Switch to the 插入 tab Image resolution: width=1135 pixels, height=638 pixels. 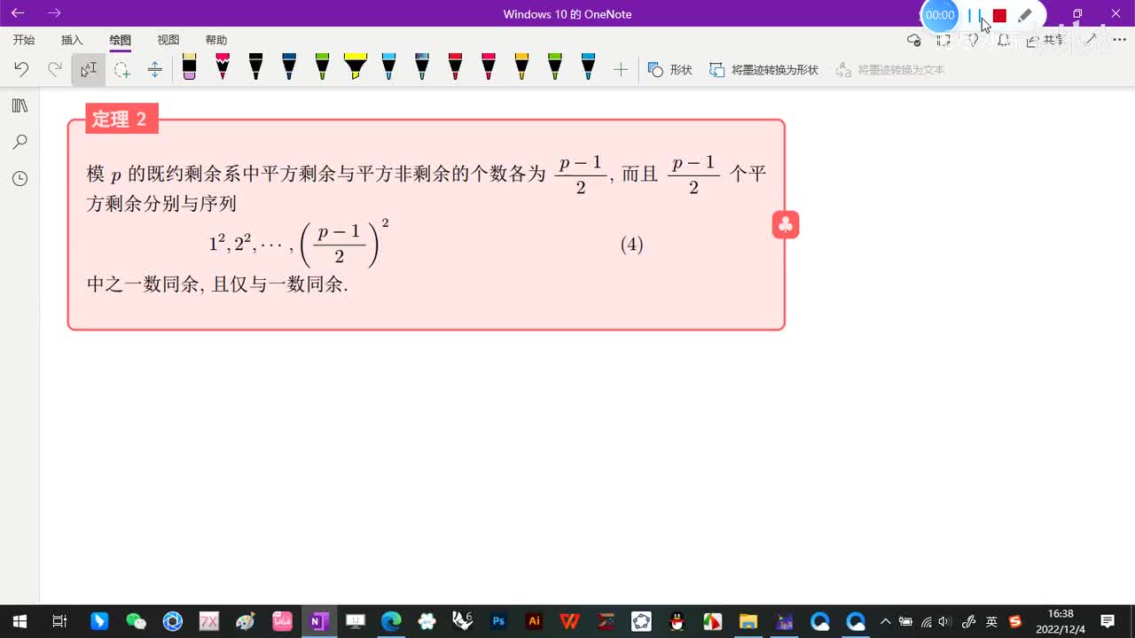point(72,40)
